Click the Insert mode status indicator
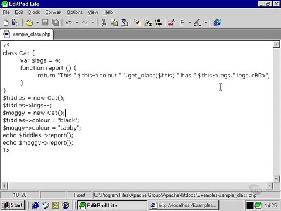This screenshot has height=211, width=281. coord(80,195)
